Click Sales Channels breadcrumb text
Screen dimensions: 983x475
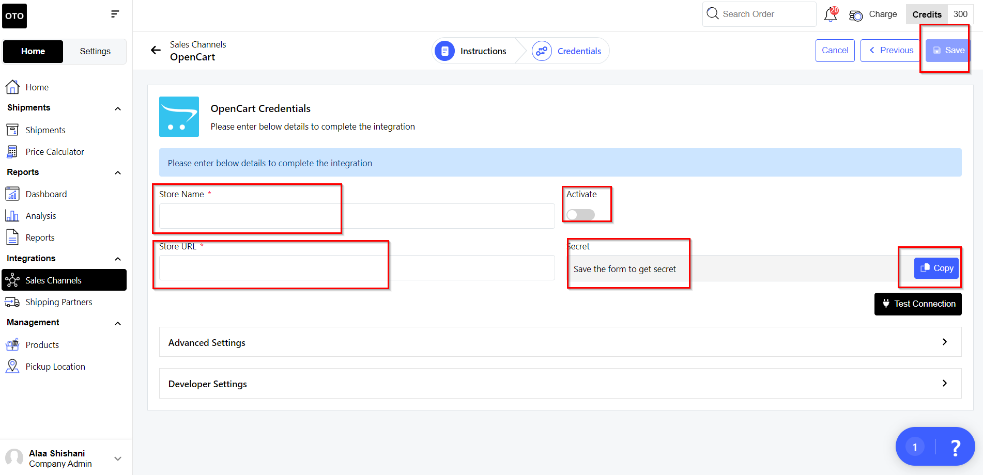pos(198,44)
